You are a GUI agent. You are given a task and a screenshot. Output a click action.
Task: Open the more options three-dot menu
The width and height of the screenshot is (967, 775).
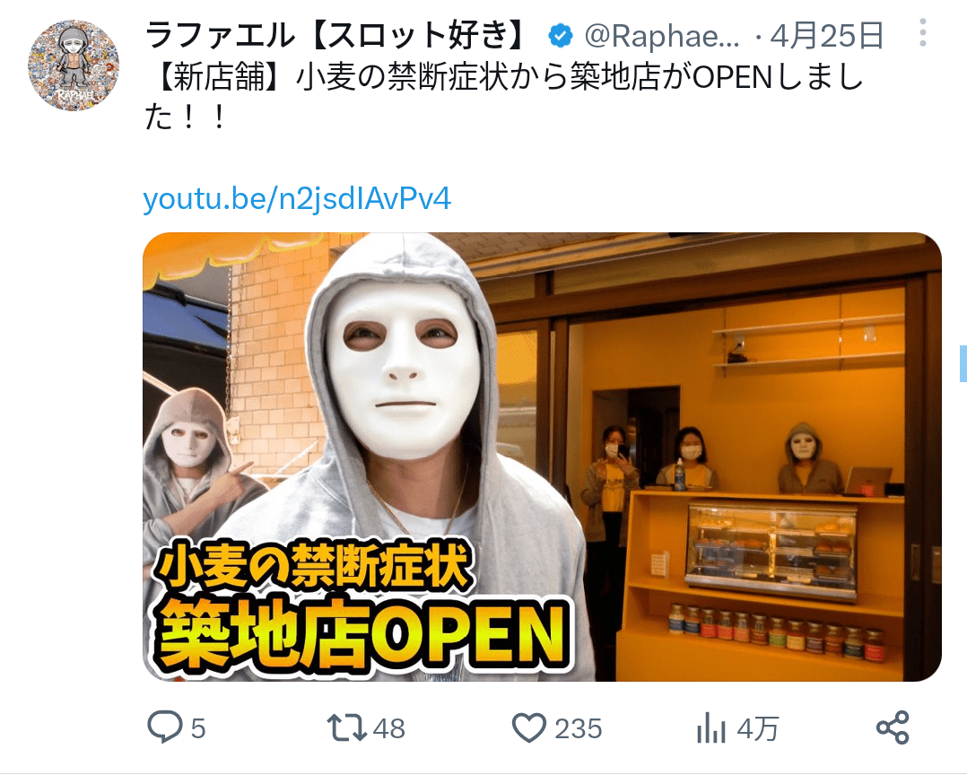922,32
